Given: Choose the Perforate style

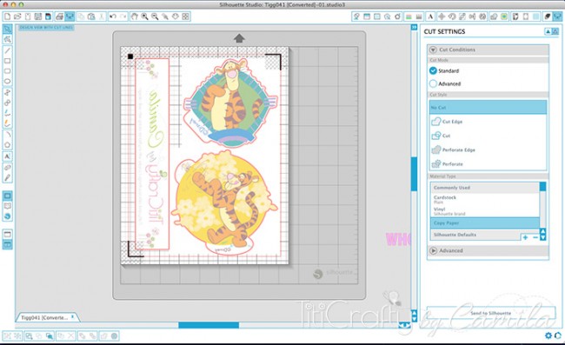Looking at the screenshot, I should tap(488, 164).
